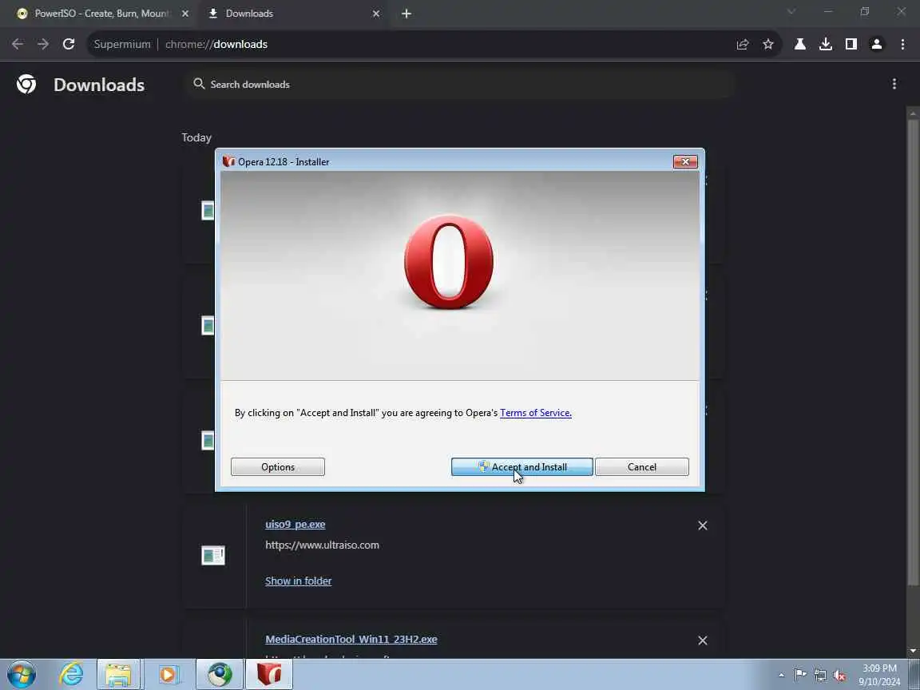Click the https://www.ultraiso.com source text

pos(322,545)
